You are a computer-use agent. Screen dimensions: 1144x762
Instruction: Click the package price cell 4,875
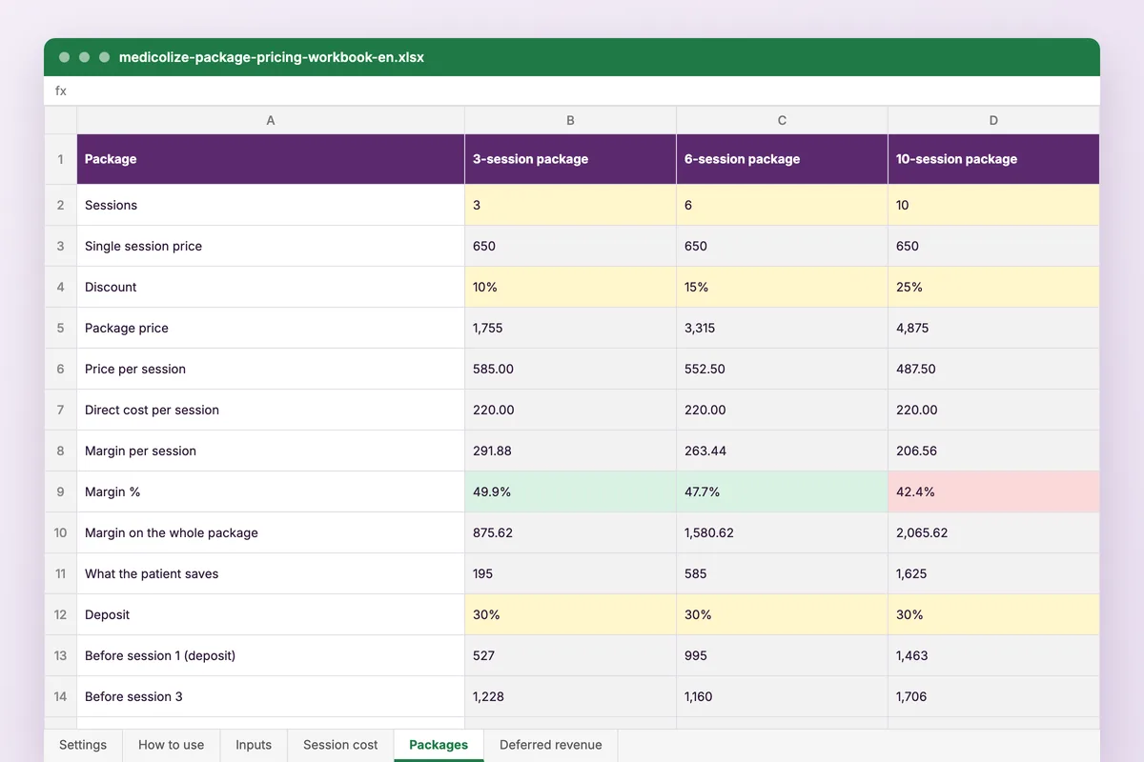click(993, 328)
